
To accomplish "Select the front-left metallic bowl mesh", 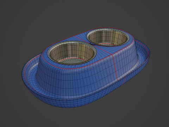I will (x=72, y=53).
